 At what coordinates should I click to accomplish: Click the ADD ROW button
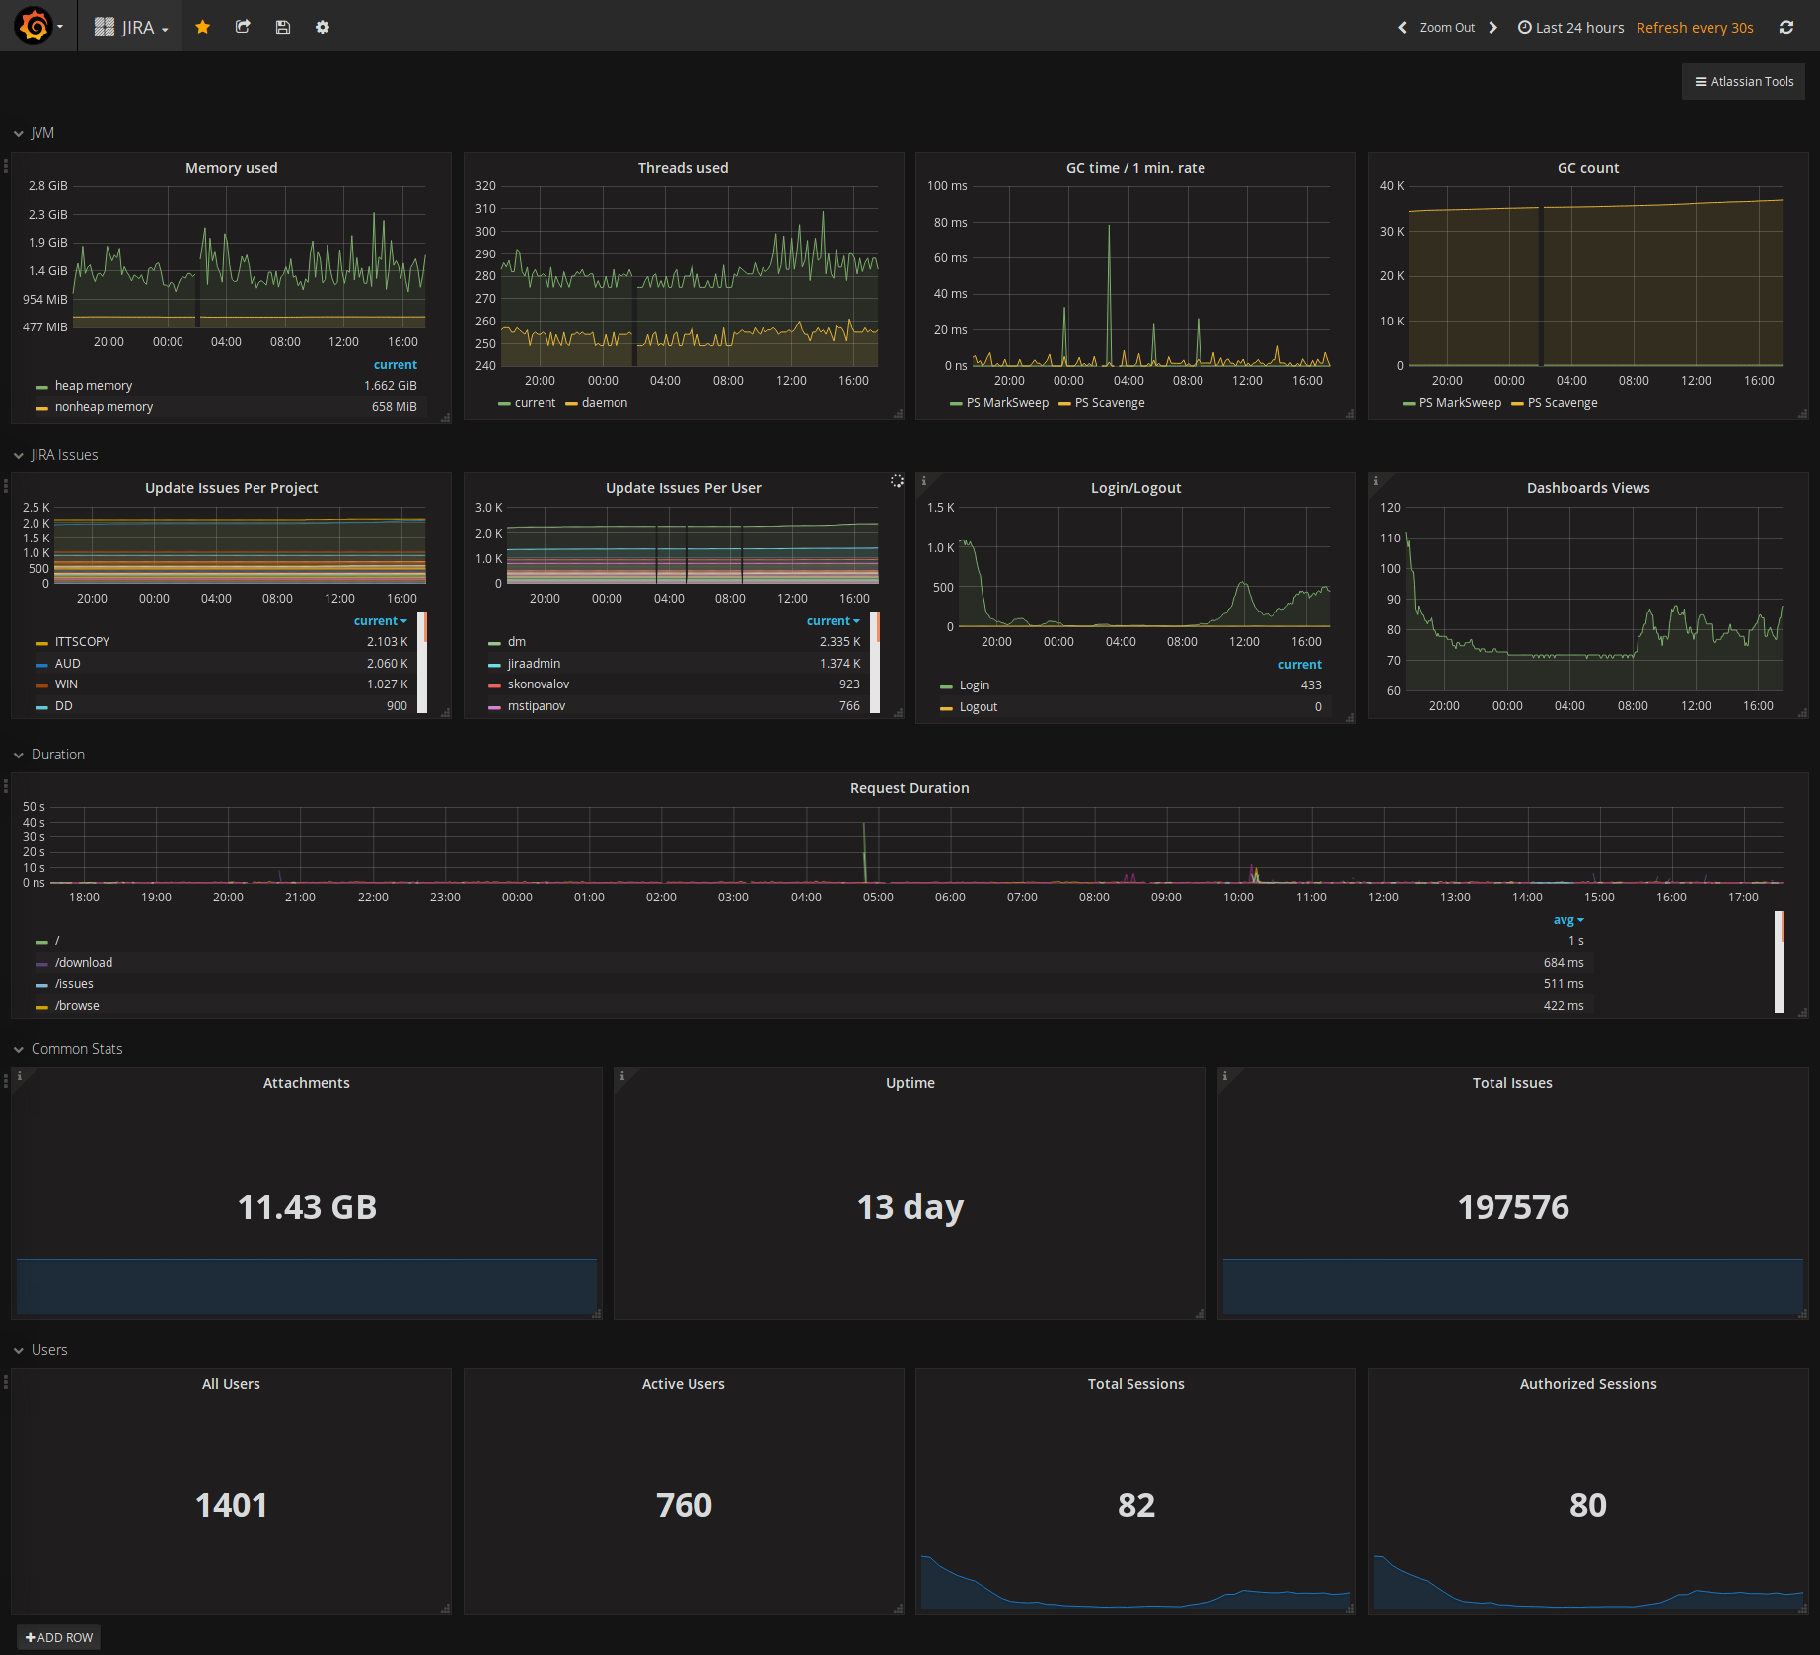point(58,1637)
